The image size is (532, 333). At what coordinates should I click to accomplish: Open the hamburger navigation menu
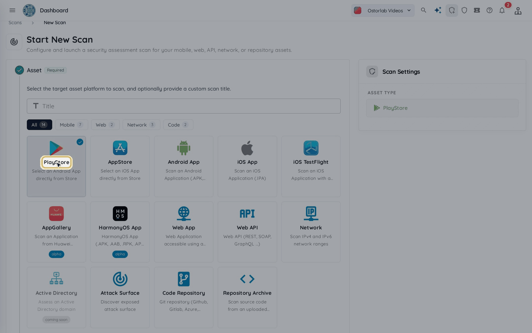coord(12,10)
